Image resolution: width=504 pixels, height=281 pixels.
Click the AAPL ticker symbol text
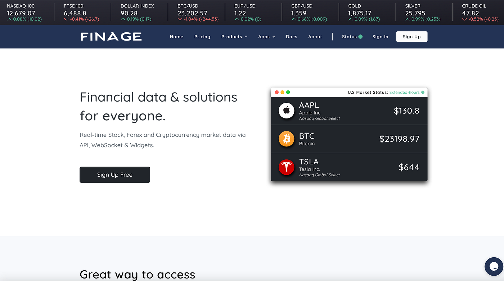click(x=309, y=105)
